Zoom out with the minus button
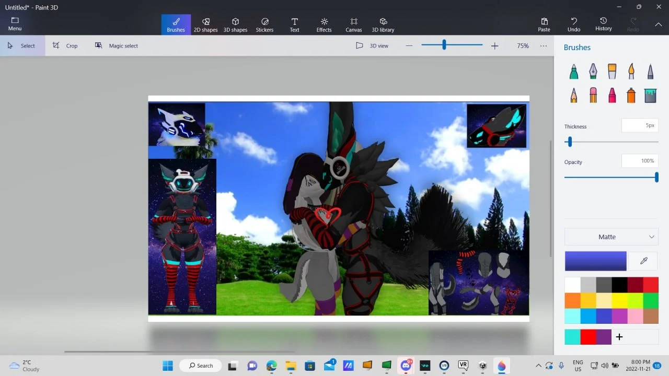 pyautogui.click(x=409, y=46)
